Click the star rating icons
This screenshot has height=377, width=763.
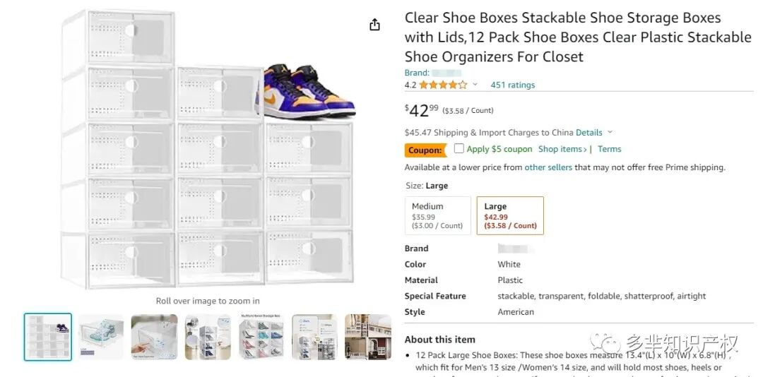click(443, 85)
